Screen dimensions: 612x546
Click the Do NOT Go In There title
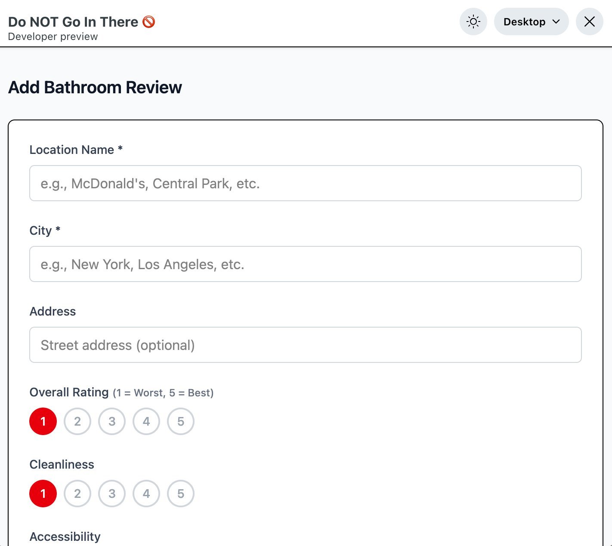click(73, 22)
